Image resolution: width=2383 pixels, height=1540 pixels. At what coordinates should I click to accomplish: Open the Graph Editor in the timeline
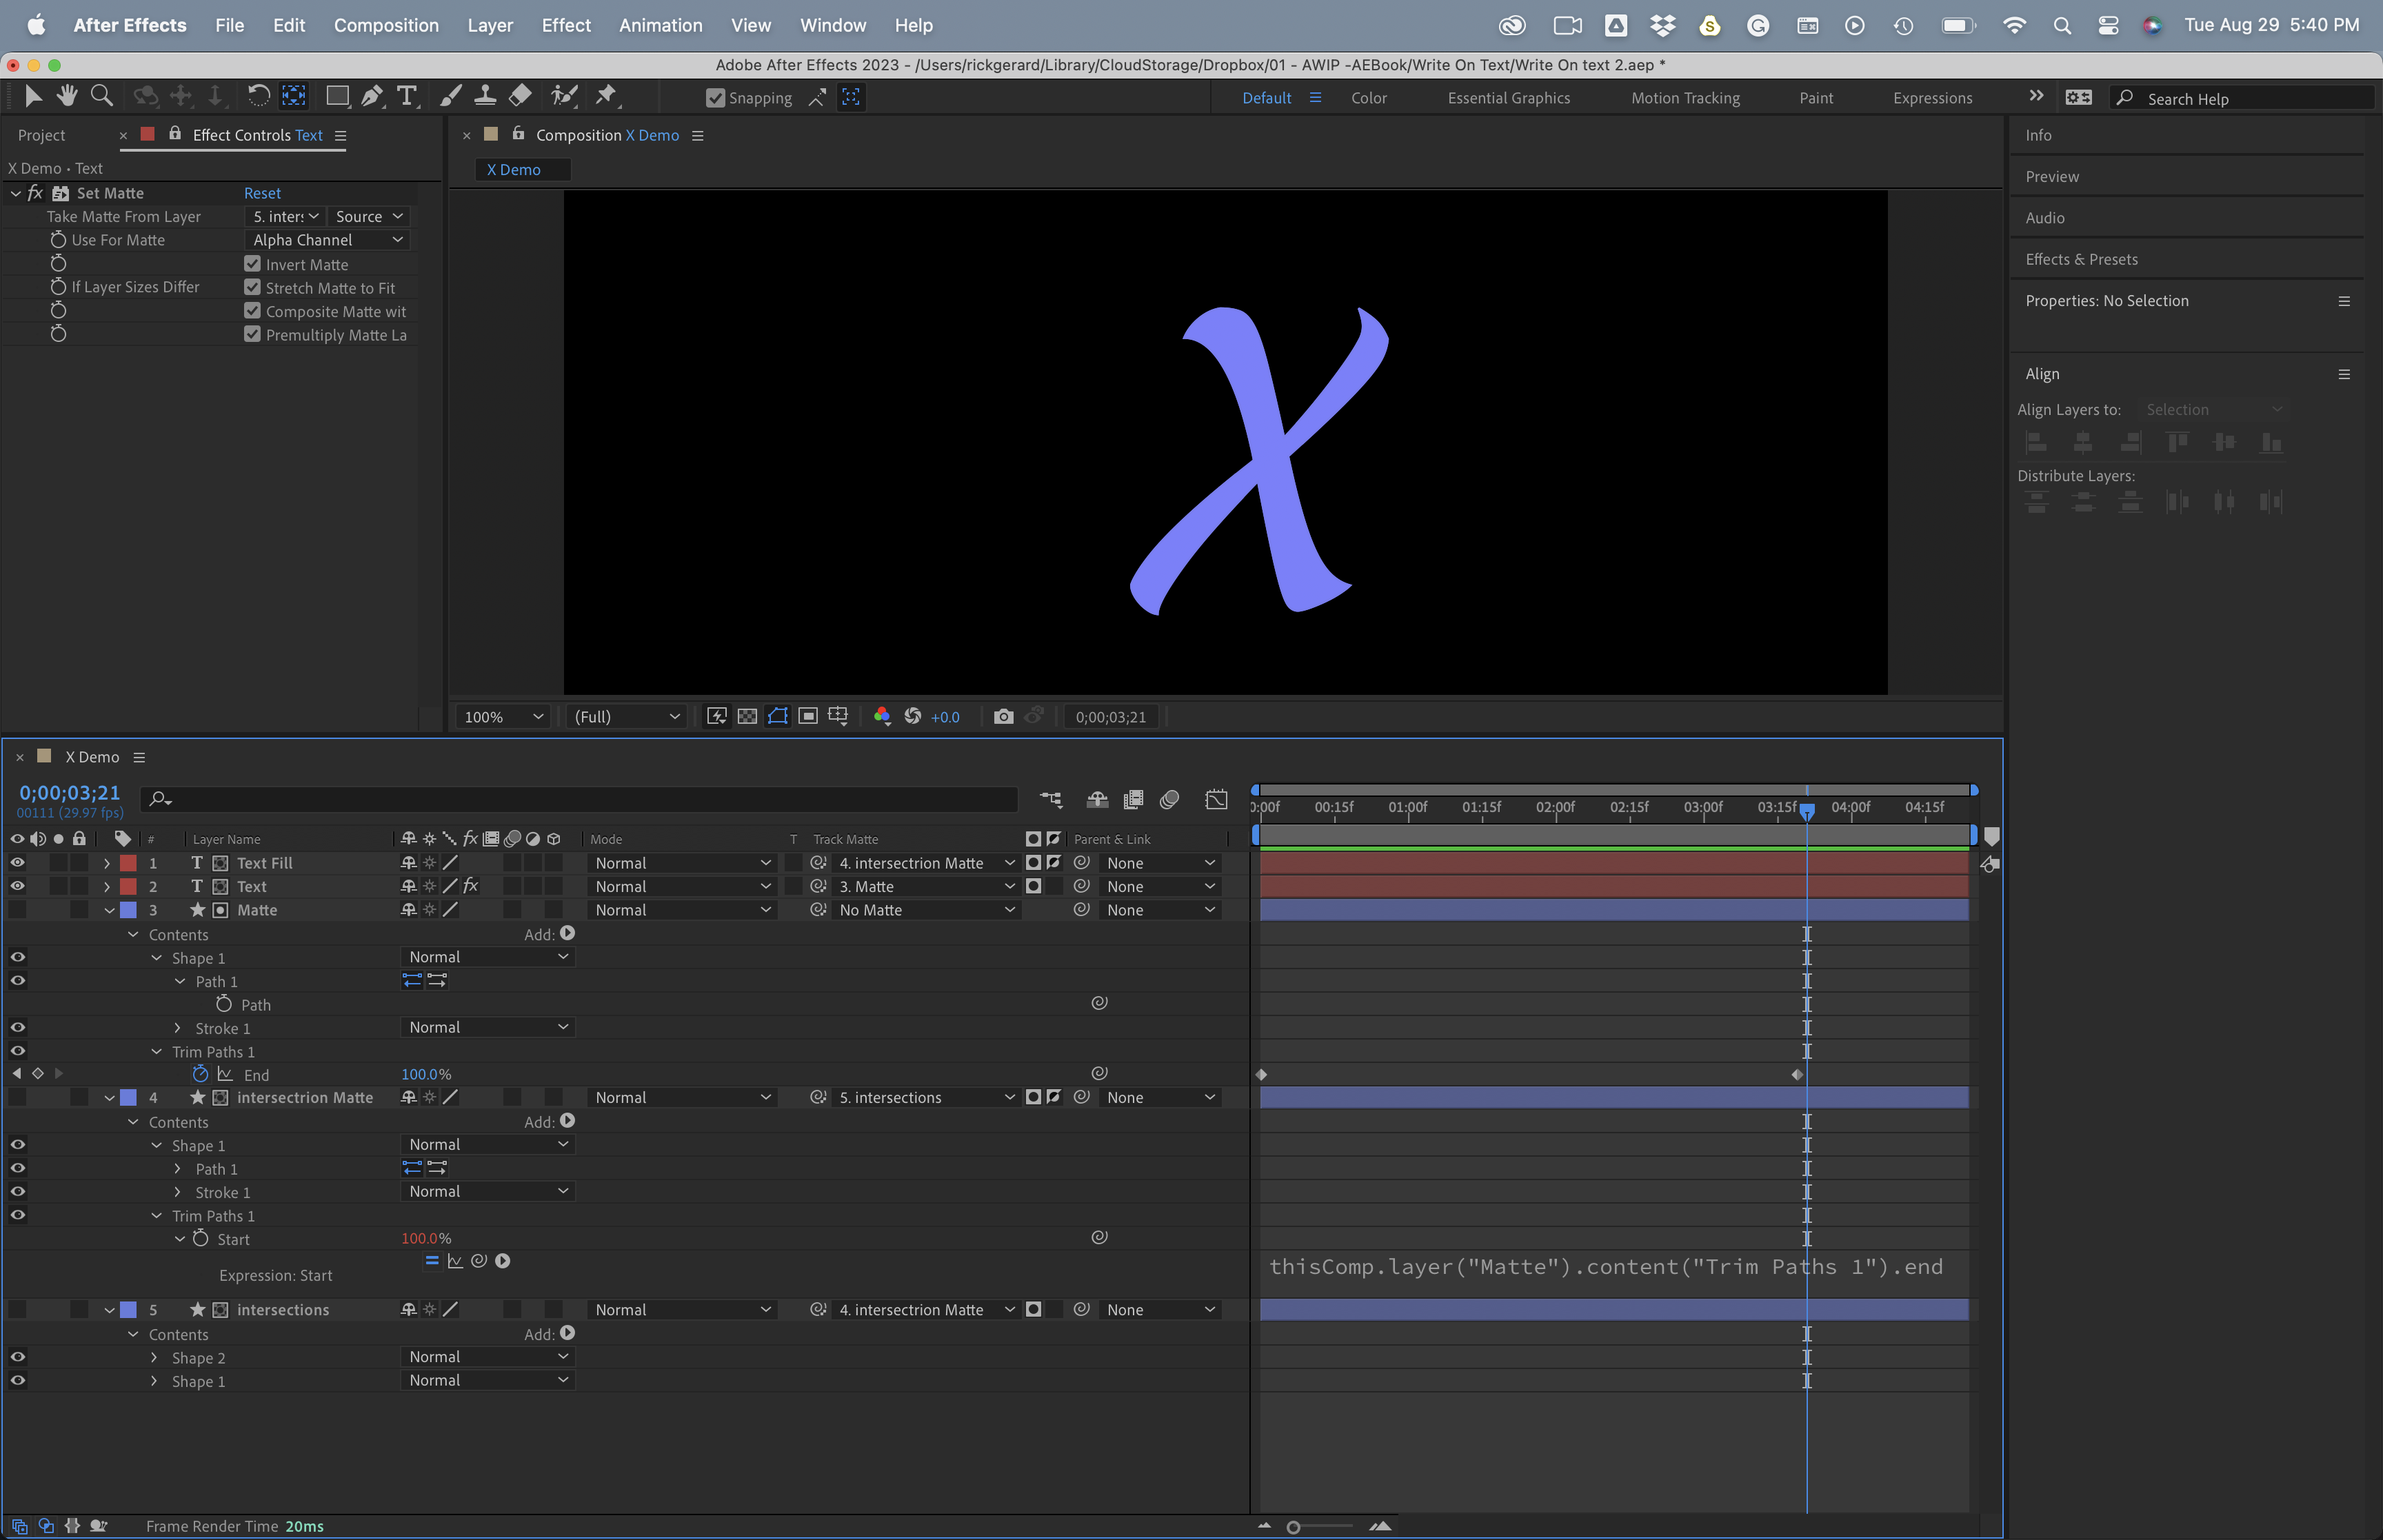tap(1217, 800)
